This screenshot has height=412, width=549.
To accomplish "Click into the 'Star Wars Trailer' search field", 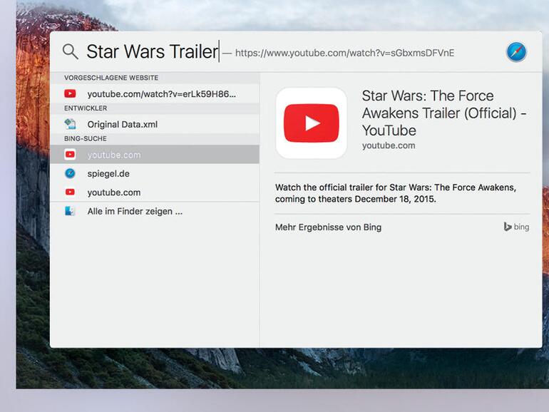I will pyautogui.click(x=153, y=52).
